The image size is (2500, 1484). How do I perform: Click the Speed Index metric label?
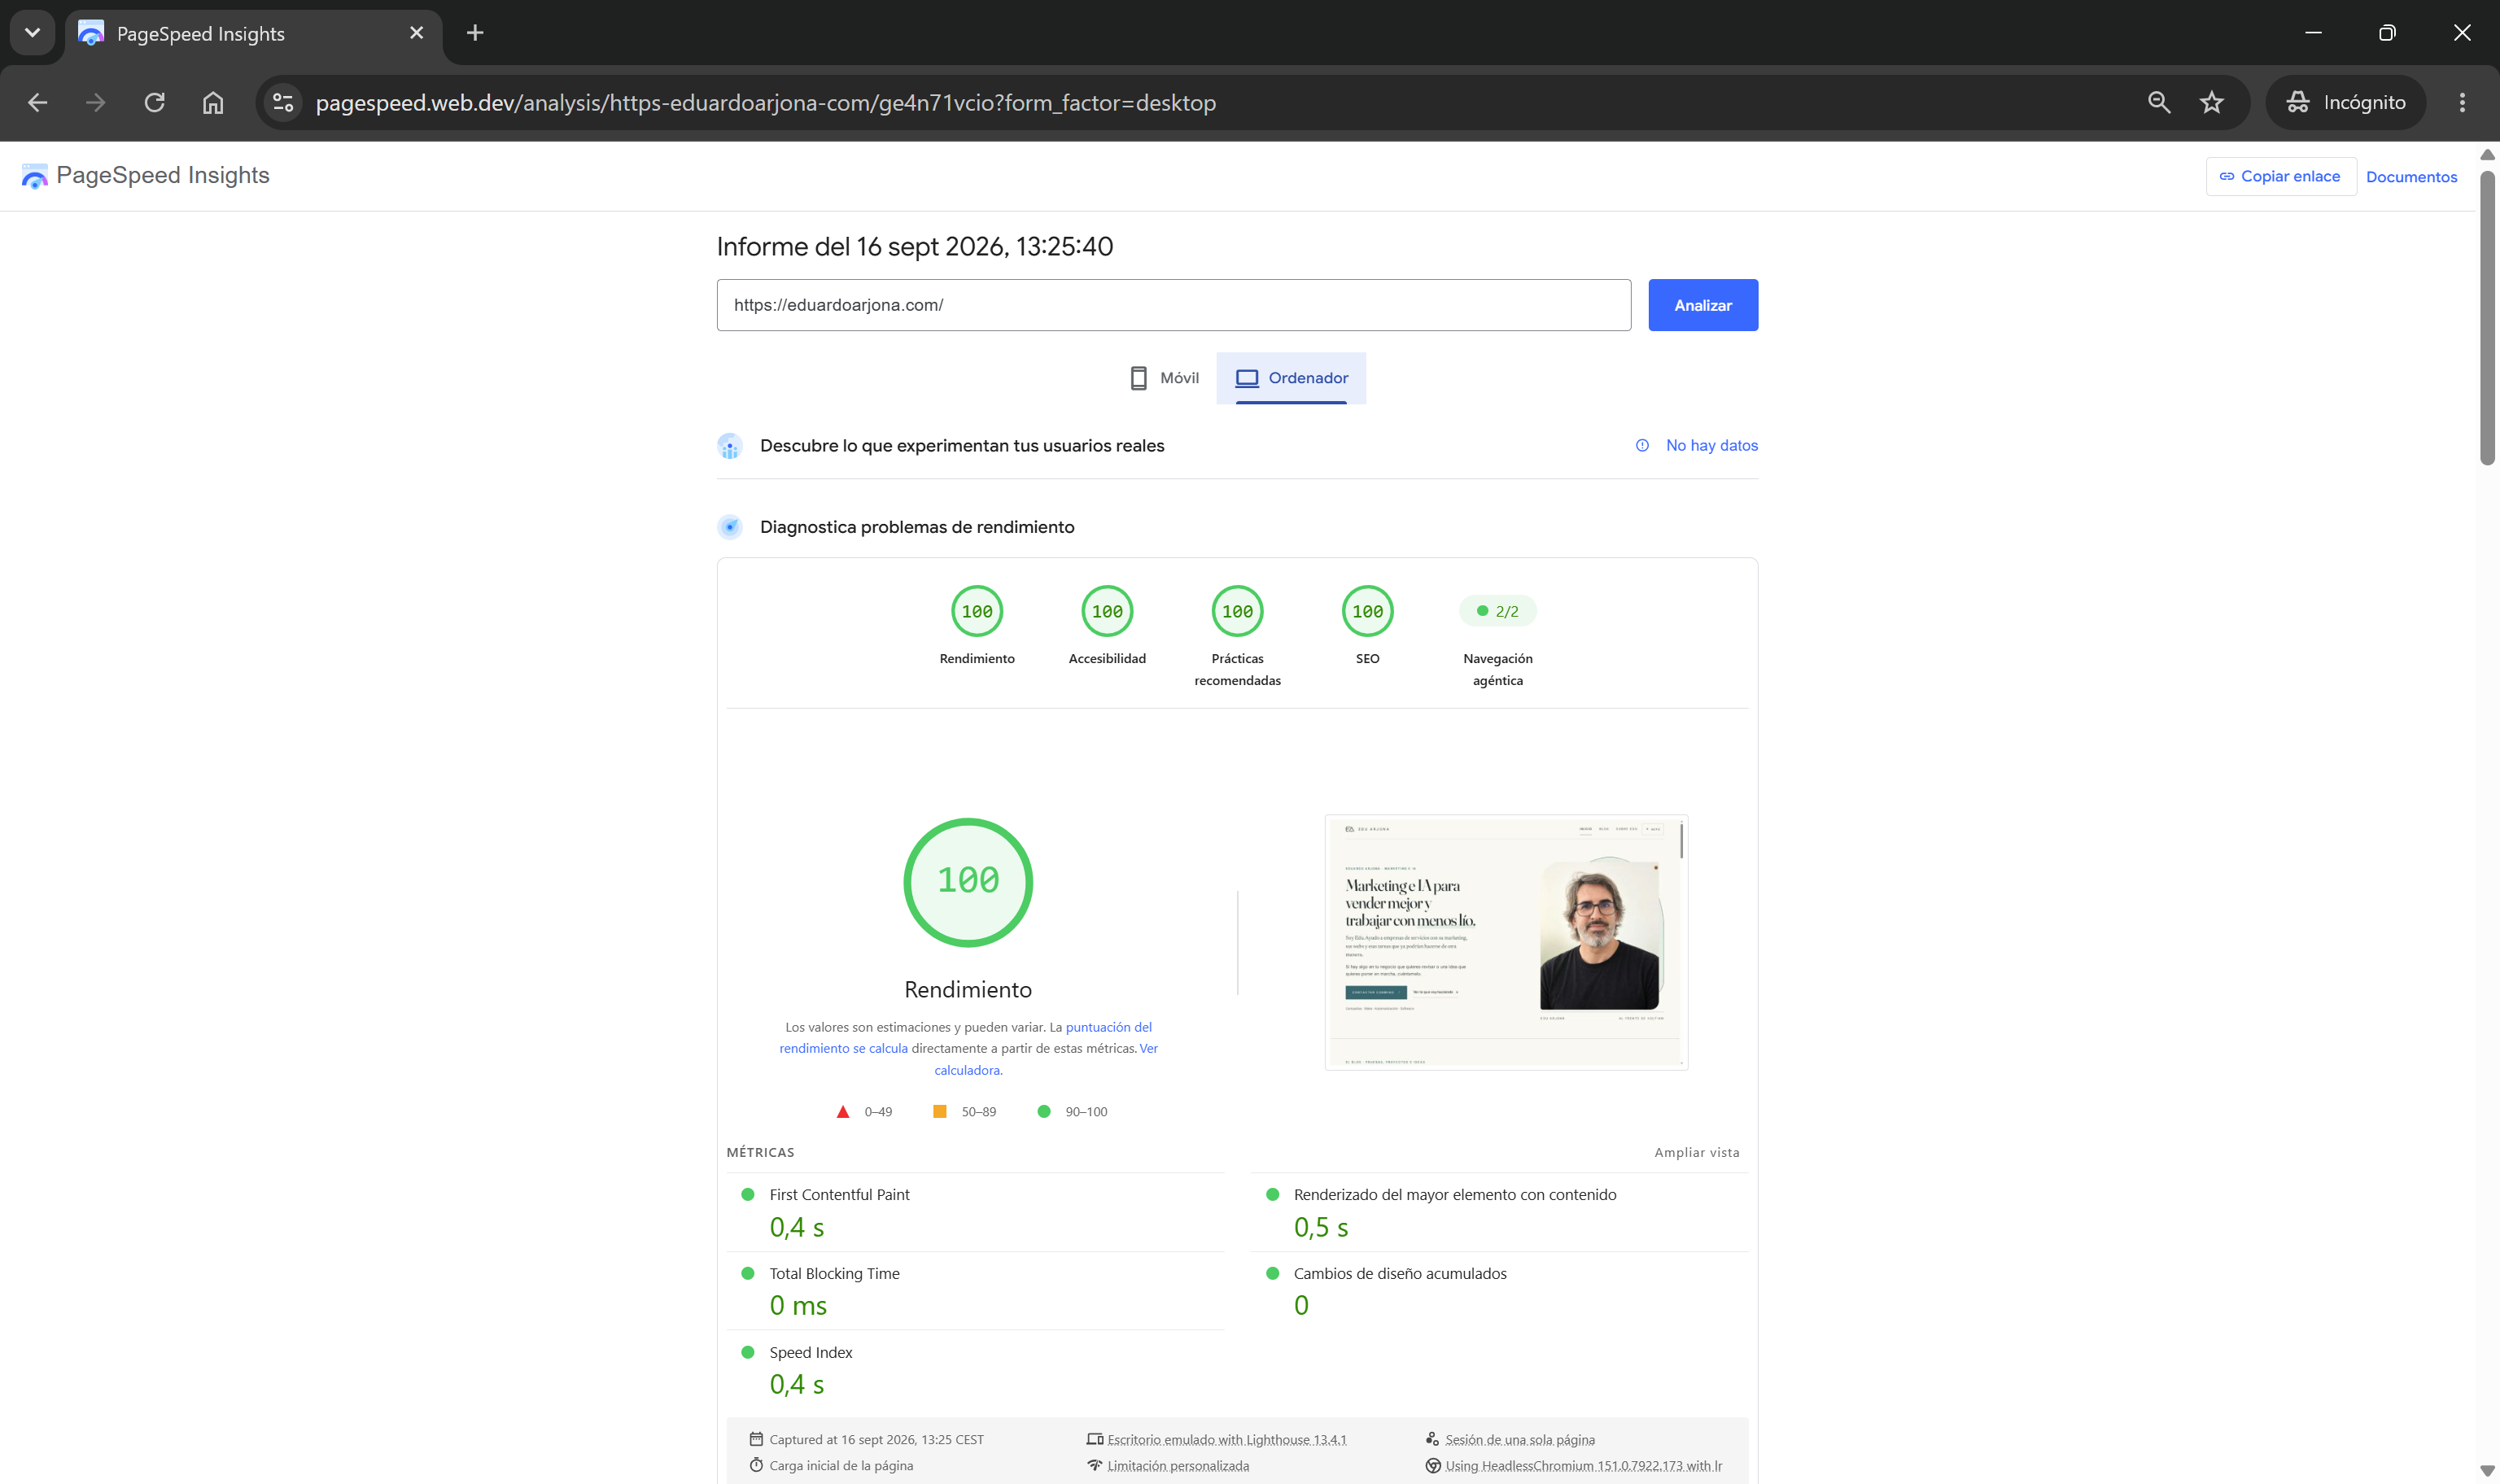(810, 1352)
